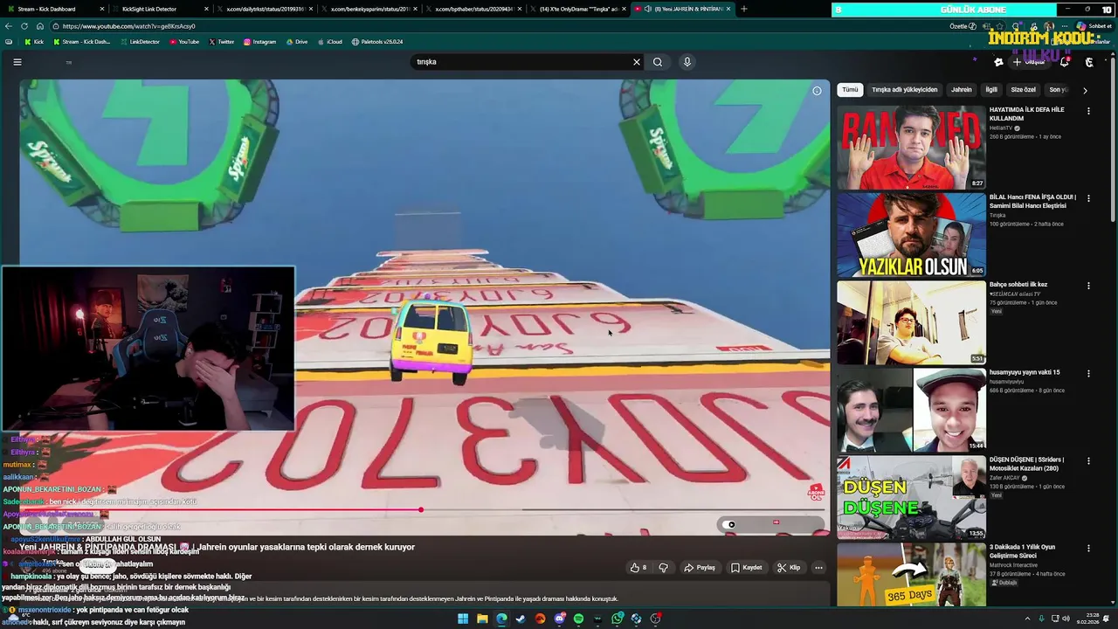Click the magnifier search button
This screenshot has height=629, width=1118.
pos(658,62)
